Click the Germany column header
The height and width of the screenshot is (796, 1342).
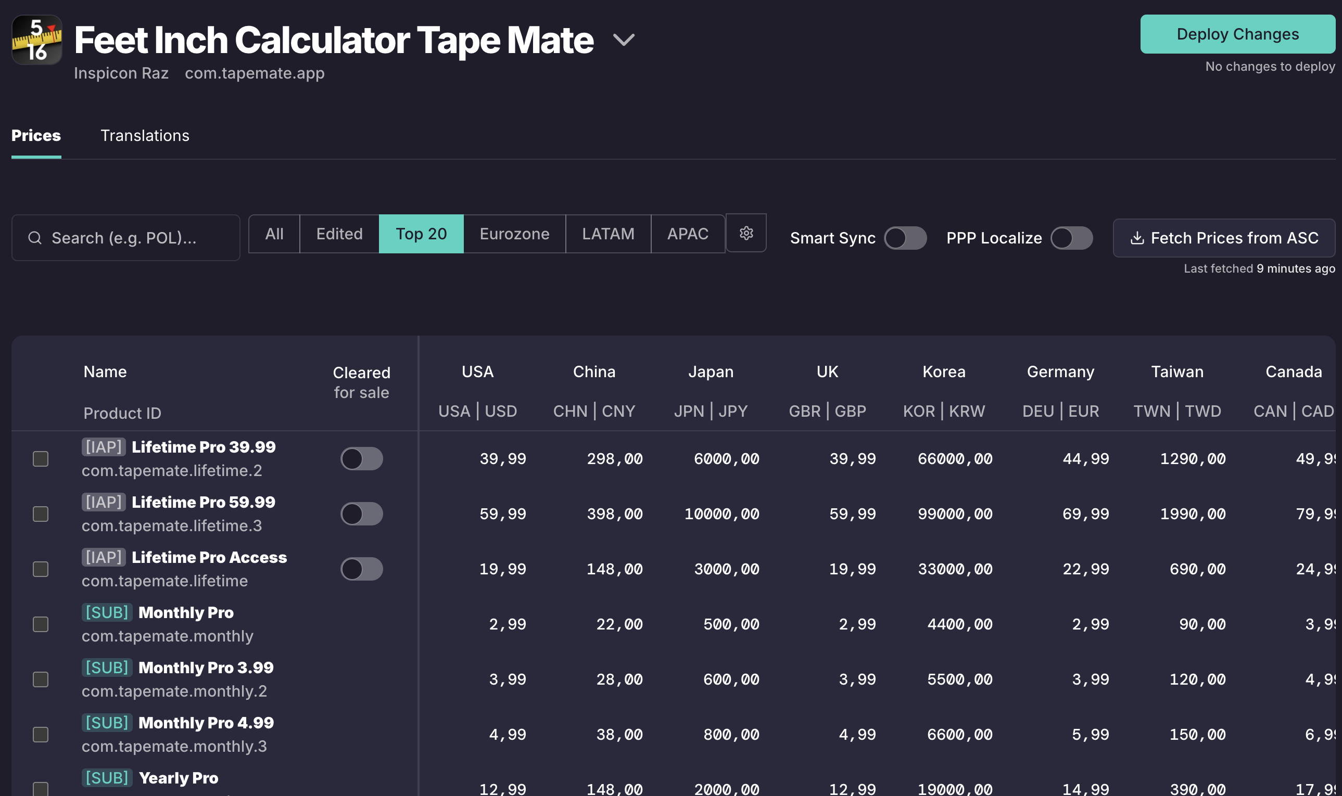[1060, 371]
